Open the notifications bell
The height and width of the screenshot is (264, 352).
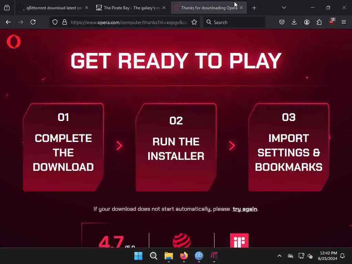pos(343,256)
